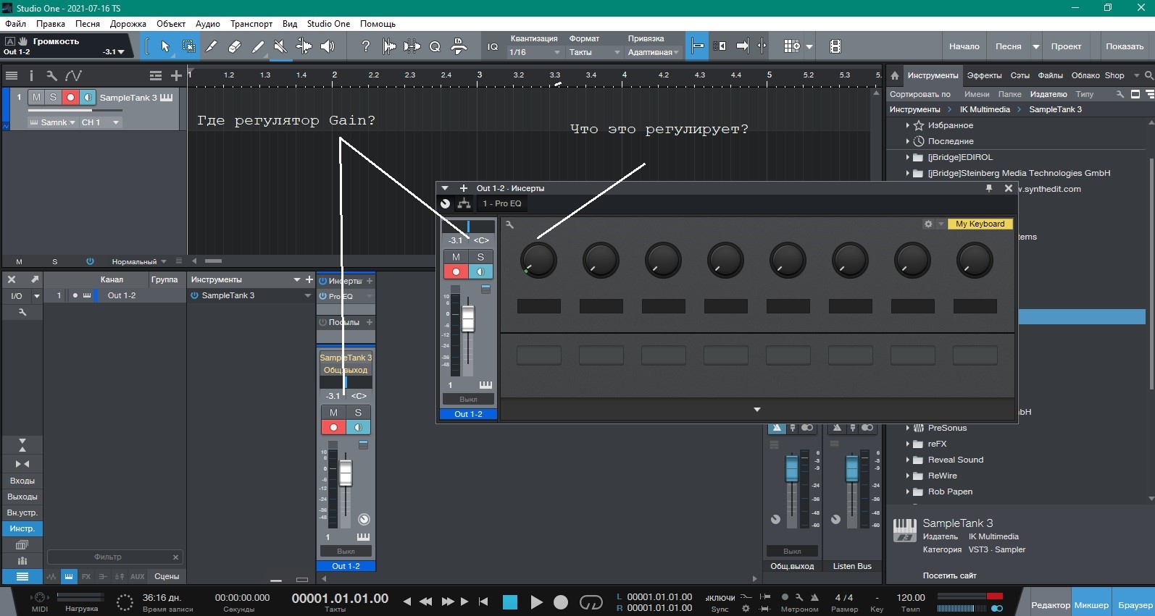
Task: Open the Audio menu
Action: 208,24
